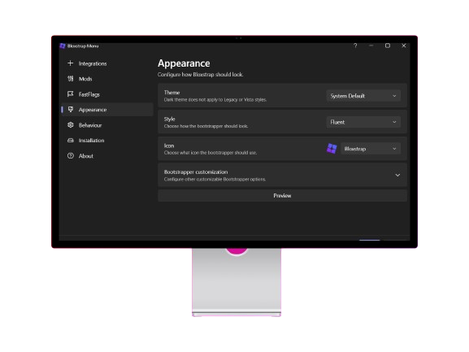Click 'Choose what icon the bootstrapper' description
Image resolution: width=469 pixels, height=352 pixels.
tap(211, 153)
